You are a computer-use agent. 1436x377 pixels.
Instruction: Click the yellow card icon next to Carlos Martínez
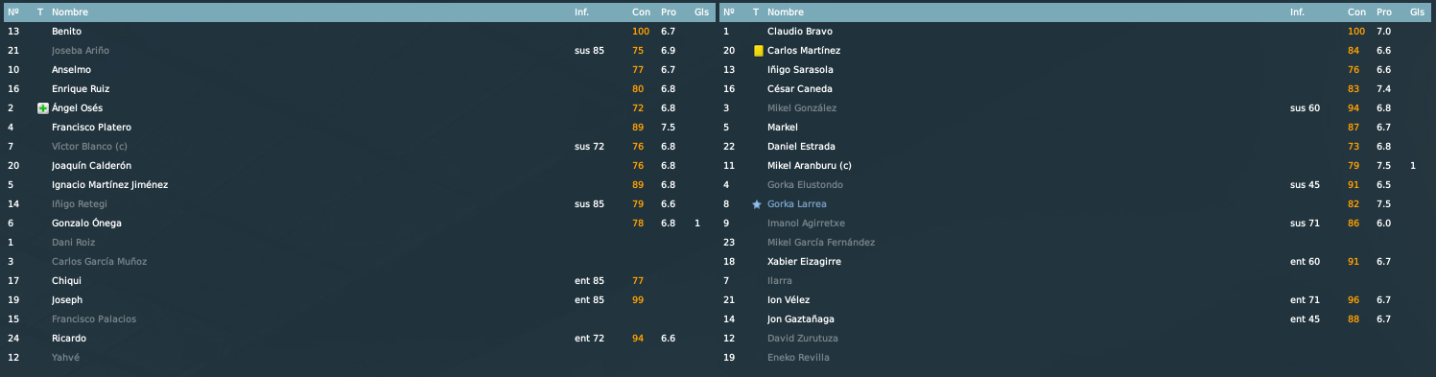(758, 51)
